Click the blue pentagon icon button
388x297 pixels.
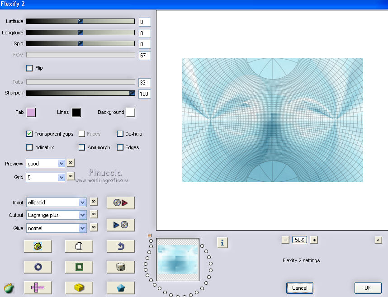tap(120, 288)
